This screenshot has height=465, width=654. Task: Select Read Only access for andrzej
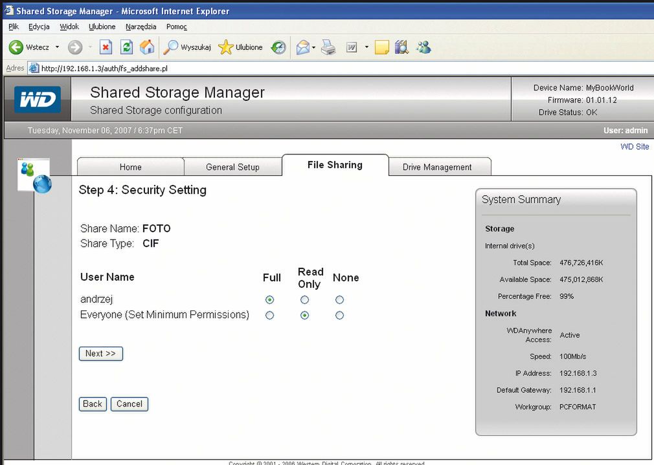[304, 299]
